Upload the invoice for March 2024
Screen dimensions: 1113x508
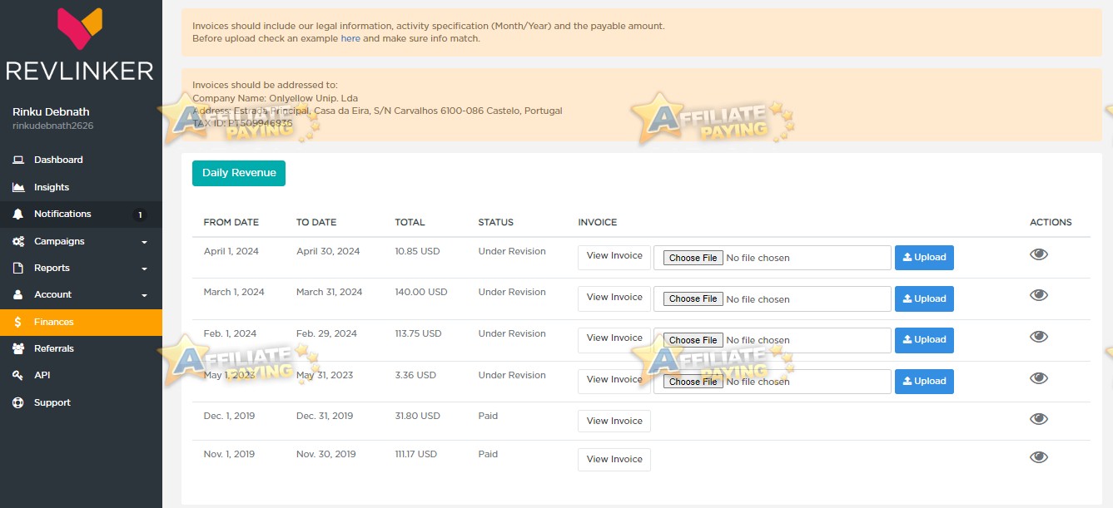pos(924,298)
